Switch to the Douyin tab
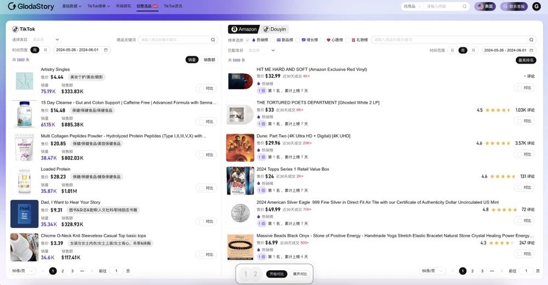Image resolution: width=548 pixels, height=285 pixels. coord(275,29)
